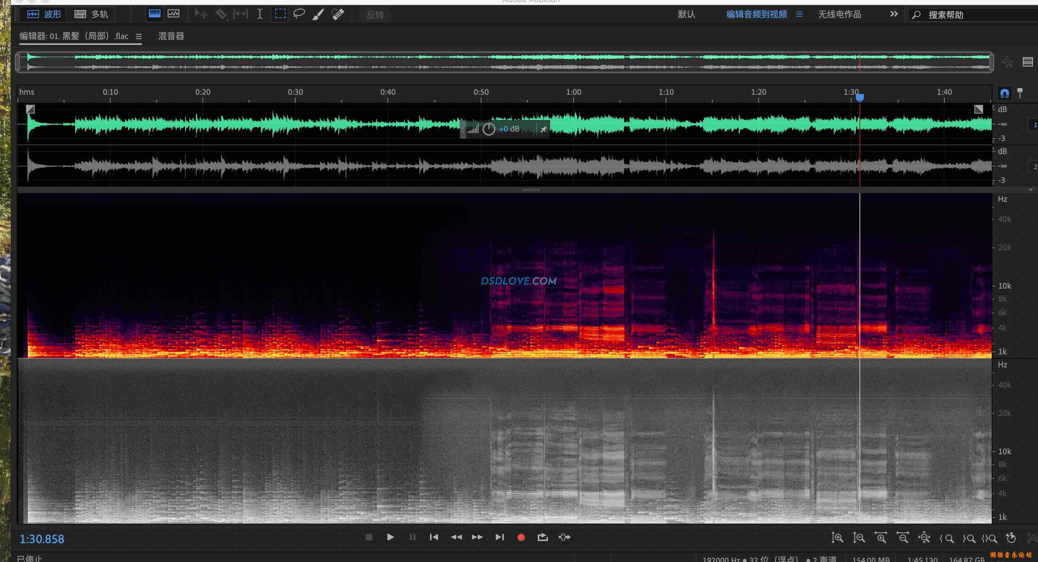The height and width of the screenshot is (562, 1038).
Task: Select the 编辑器: 01. 黒髪 tab
Action: 74,36
